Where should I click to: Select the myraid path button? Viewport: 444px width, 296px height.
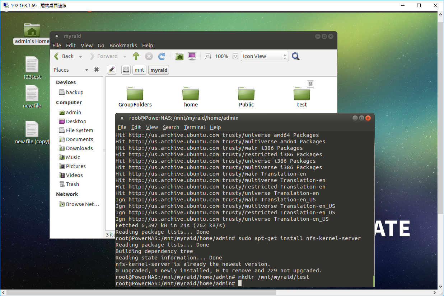tap(158, 70)
